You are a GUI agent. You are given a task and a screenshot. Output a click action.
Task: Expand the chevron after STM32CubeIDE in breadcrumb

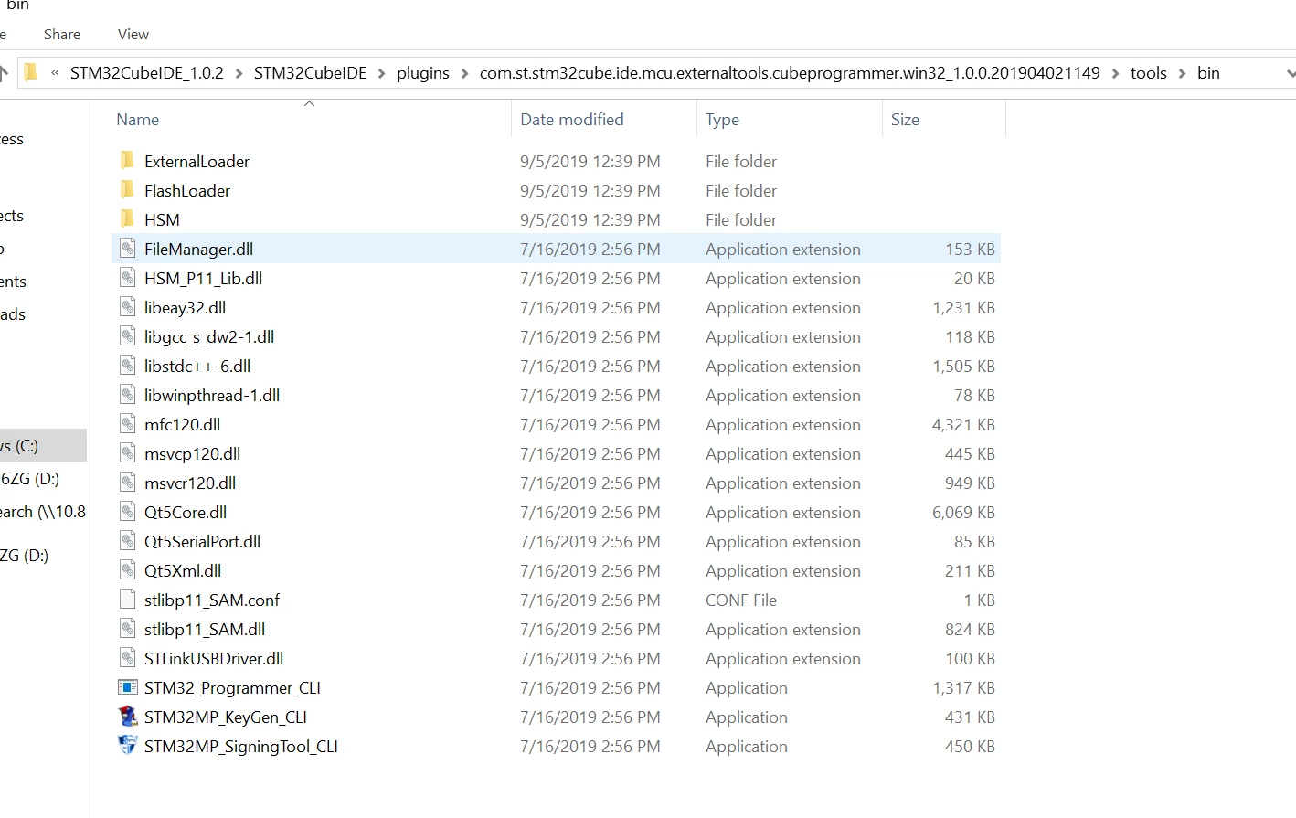(381, 73)
